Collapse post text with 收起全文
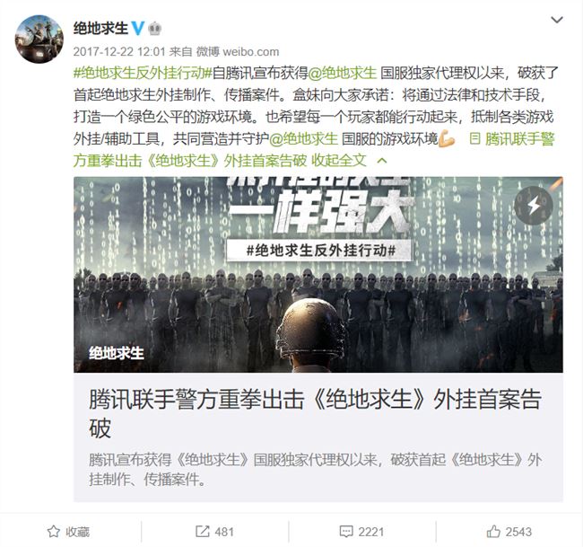The height and width of the screenshot is (547, 583). click(339, 161)
